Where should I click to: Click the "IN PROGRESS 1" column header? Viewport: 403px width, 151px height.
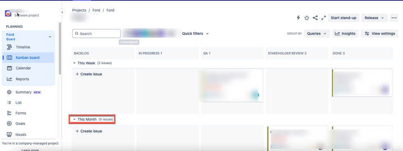coord(150,53)
